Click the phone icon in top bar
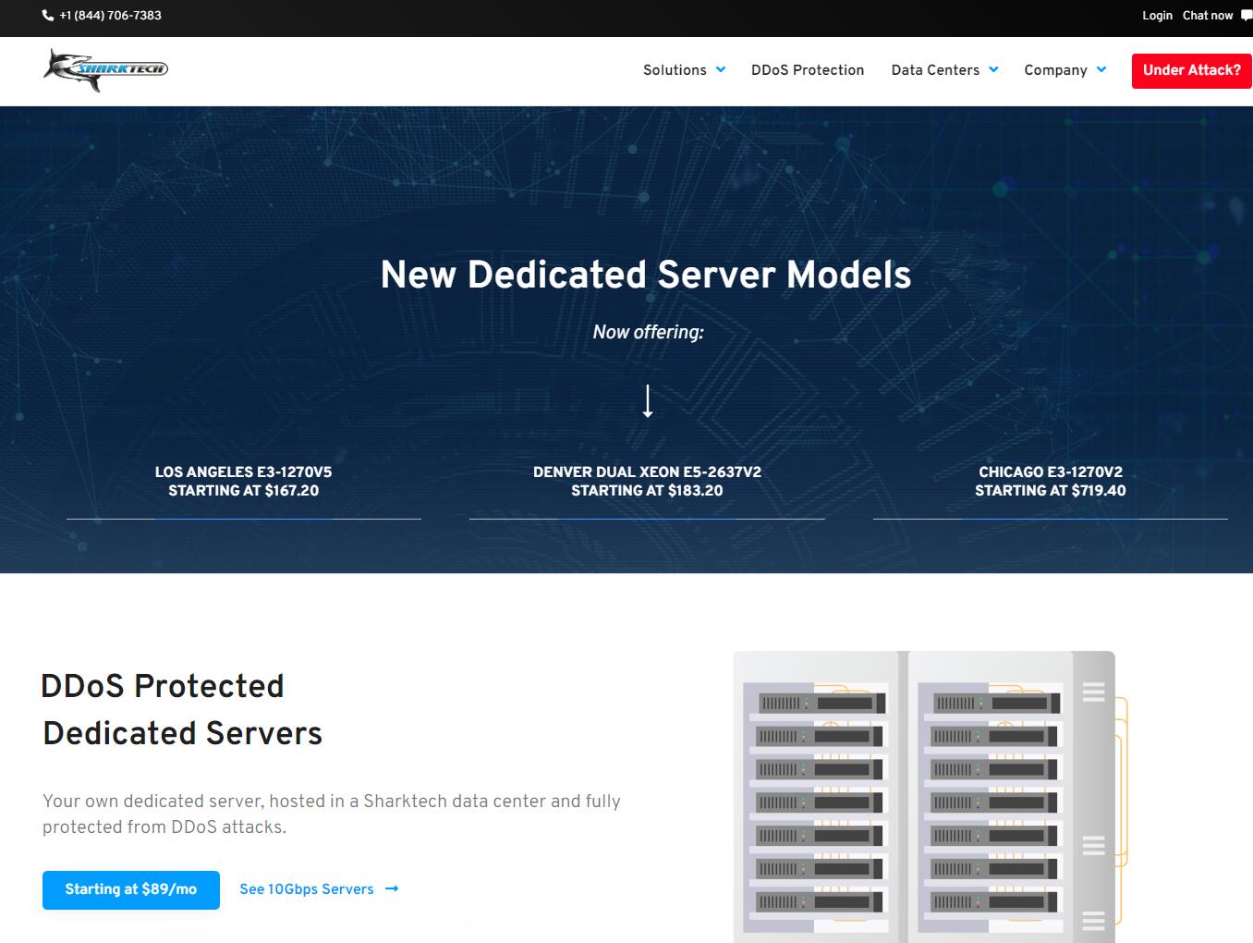This screenshot has width=1253, height=943. pos(48,16)
